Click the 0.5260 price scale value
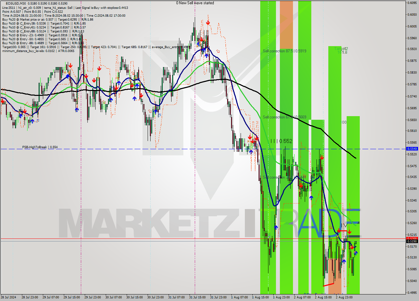 tap(412, 223)
